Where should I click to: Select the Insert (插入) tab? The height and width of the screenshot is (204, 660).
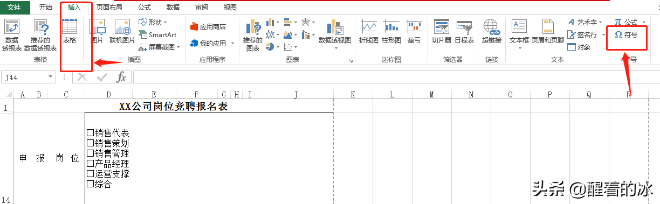coord(74,8)
